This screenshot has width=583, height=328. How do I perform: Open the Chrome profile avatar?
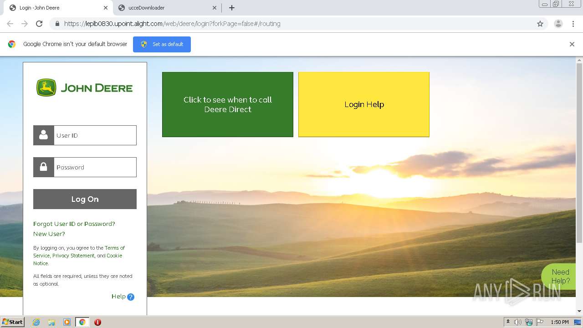click(x=558, y=24)
